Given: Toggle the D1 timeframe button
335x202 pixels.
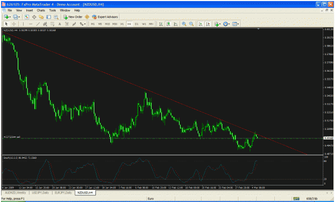Looking at the screenshot, I should [x=137, y=24].
